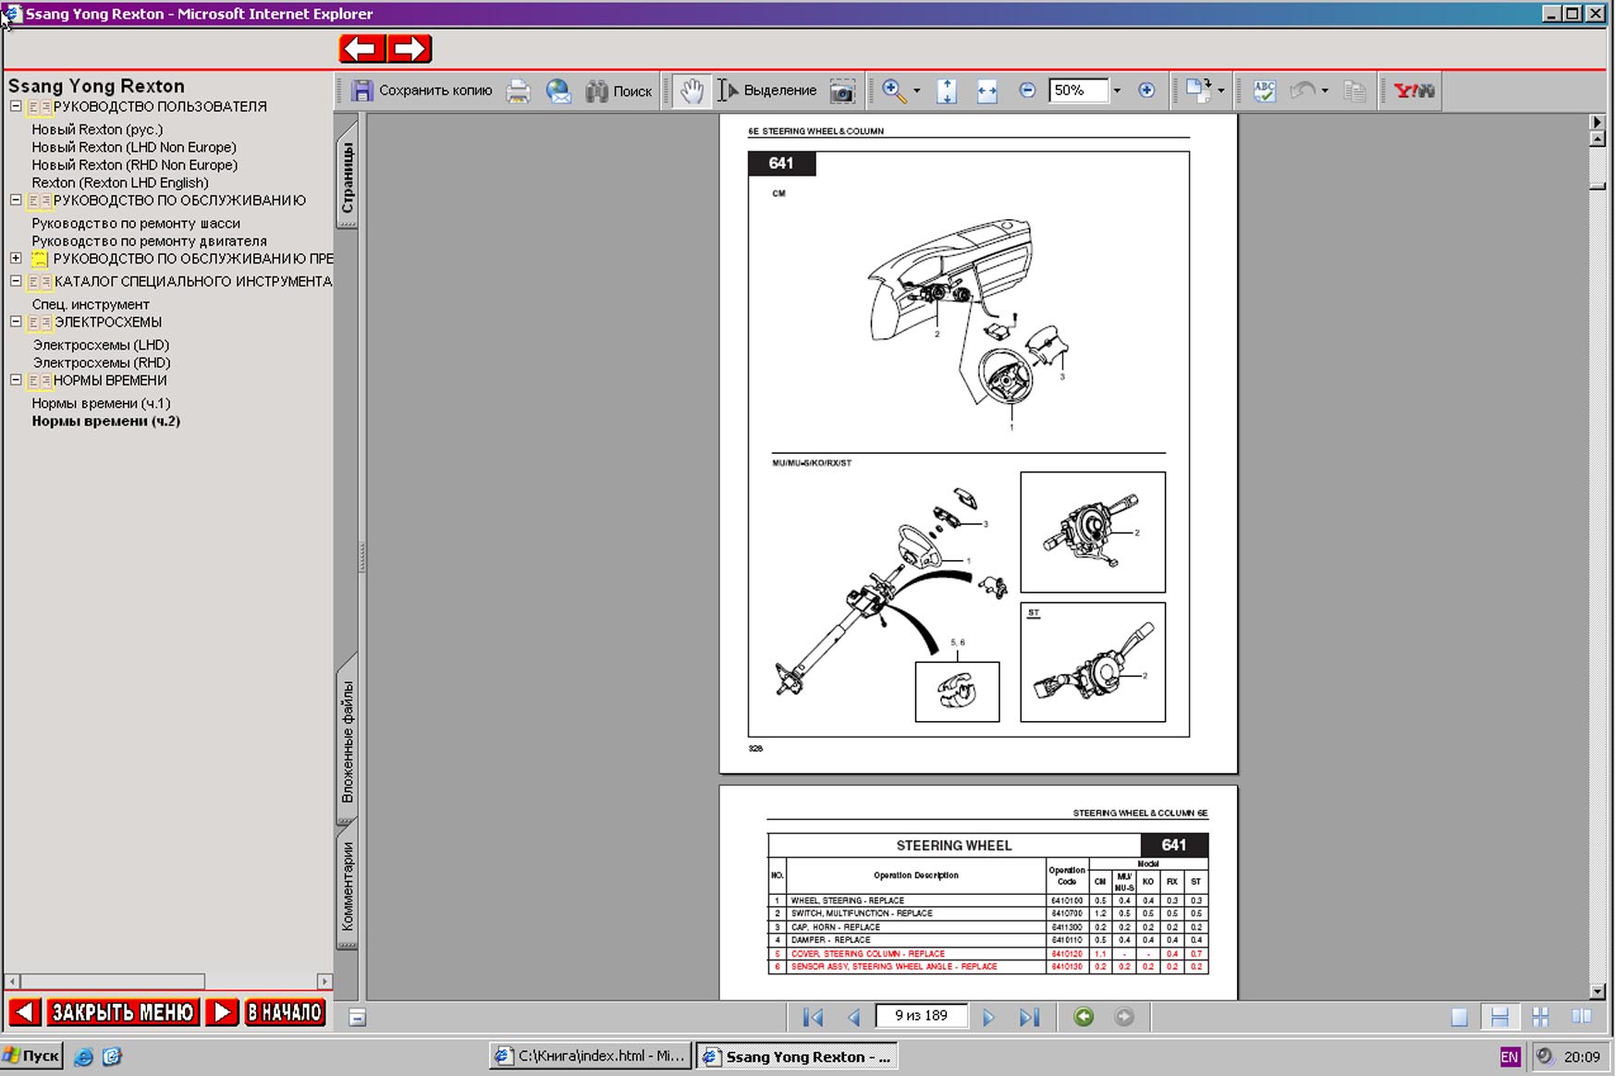Open the Страницы side tab
Image resolution: width=1616 pixels, height=1076 pixels.
pos(348,176)
